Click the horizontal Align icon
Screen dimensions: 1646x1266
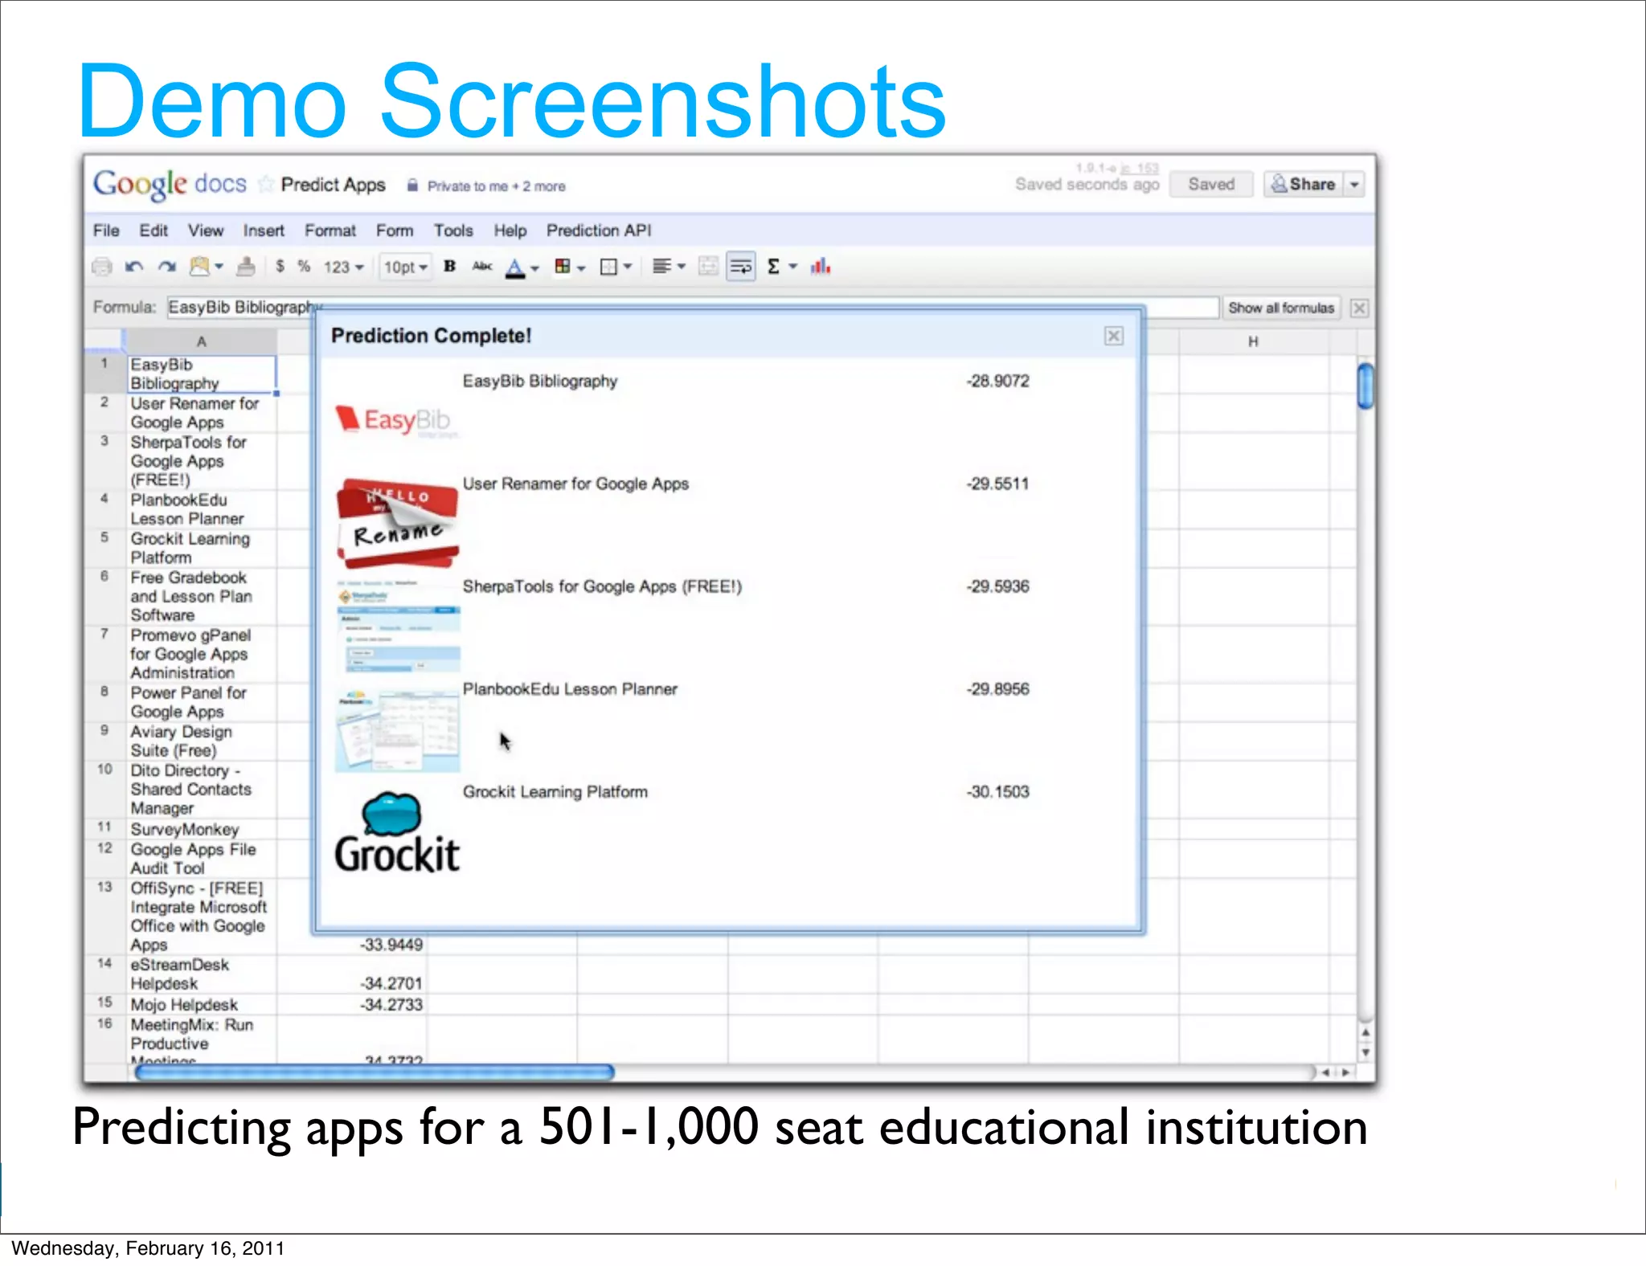coord(661,266)
